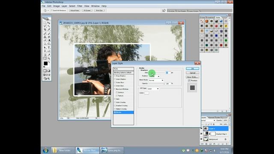This screenshot has height=154, width=274.
Task: Select the Clone Stamp tool
Action: 45,37
